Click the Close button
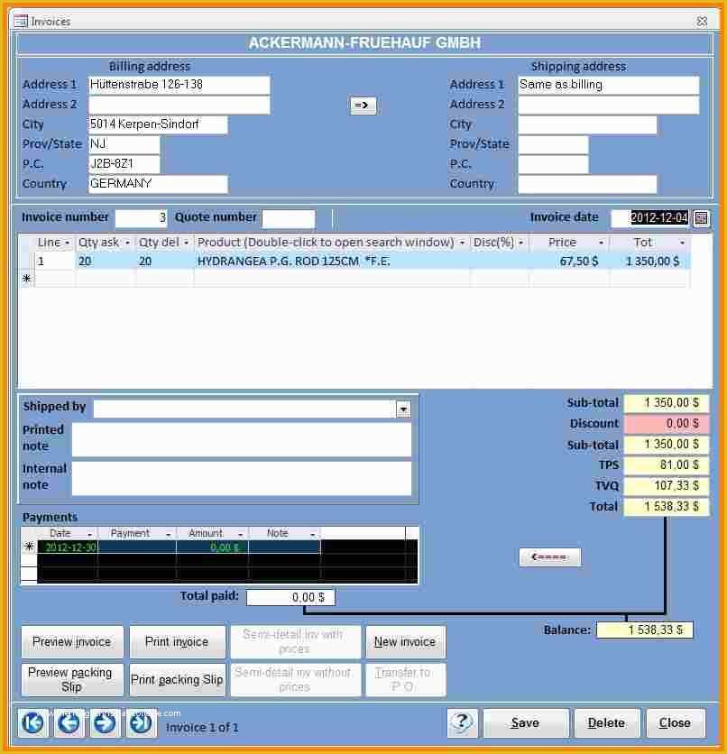 point(675,722)
